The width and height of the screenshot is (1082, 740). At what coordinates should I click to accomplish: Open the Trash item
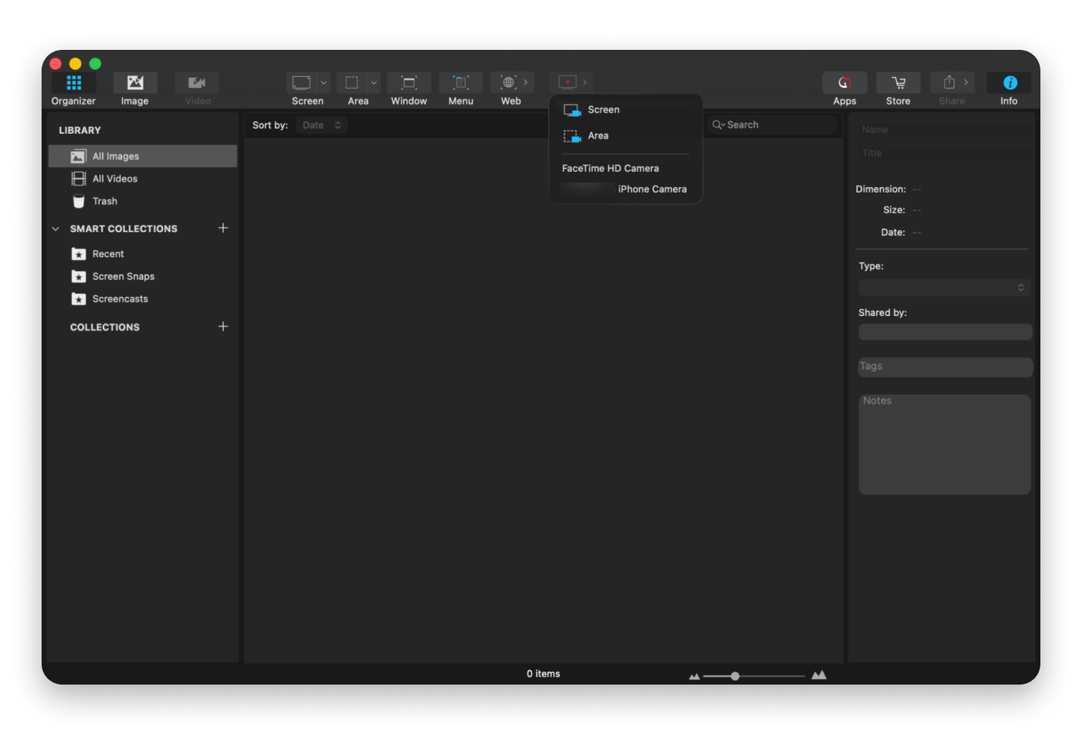[143, 202]
